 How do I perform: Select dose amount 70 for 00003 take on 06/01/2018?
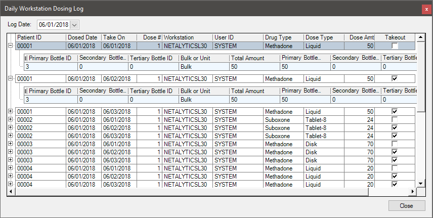(x=359, y=144)
